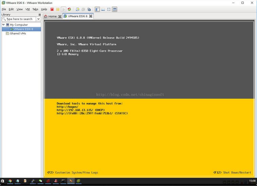Click the IPv6 fe80 STATIC address text
Screen dimensions: 257x186
coord(92,113)
